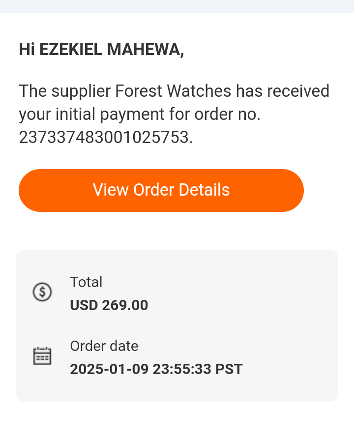Screen dimensions: 354x435
Task: Click the PST timezone text
Action: 229,369
